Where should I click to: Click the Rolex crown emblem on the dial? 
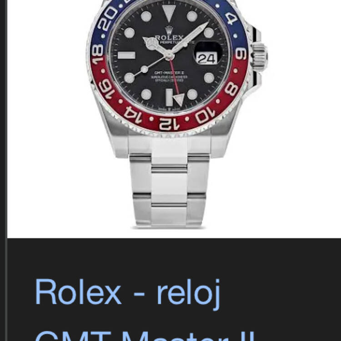point(169,30)
